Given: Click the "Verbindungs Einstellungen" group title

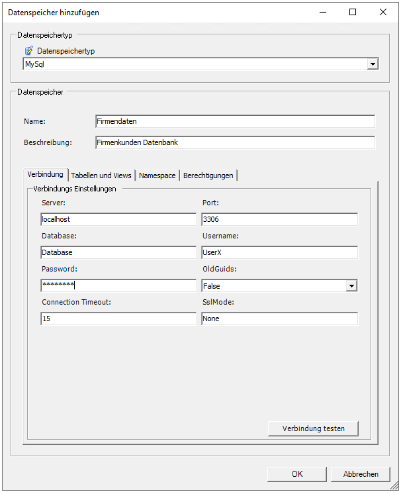Looking at the screenshot, I should click(75, 189).
